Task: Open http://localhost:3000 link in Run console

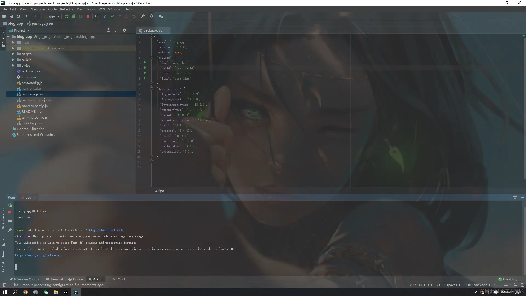Action: 106,230
